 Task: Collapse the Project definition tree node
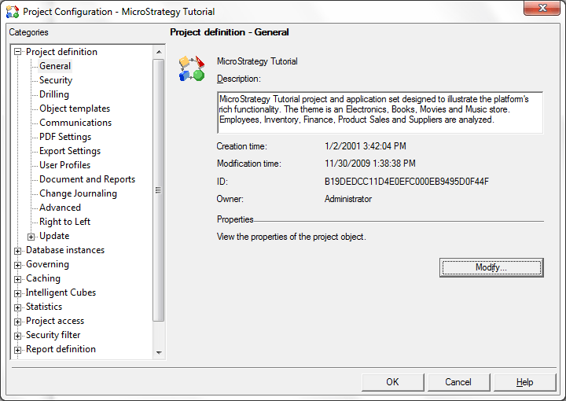(x=17, y=52)
